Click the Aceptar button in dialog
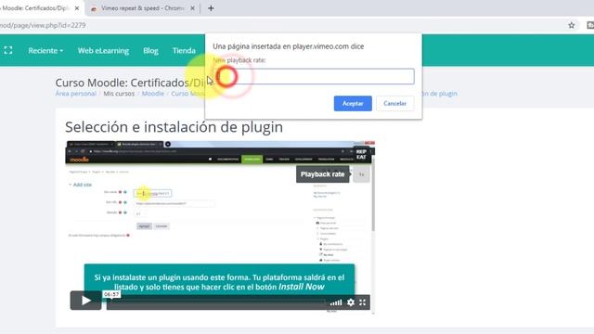This screenshot has height=334, width=594. 353,103
